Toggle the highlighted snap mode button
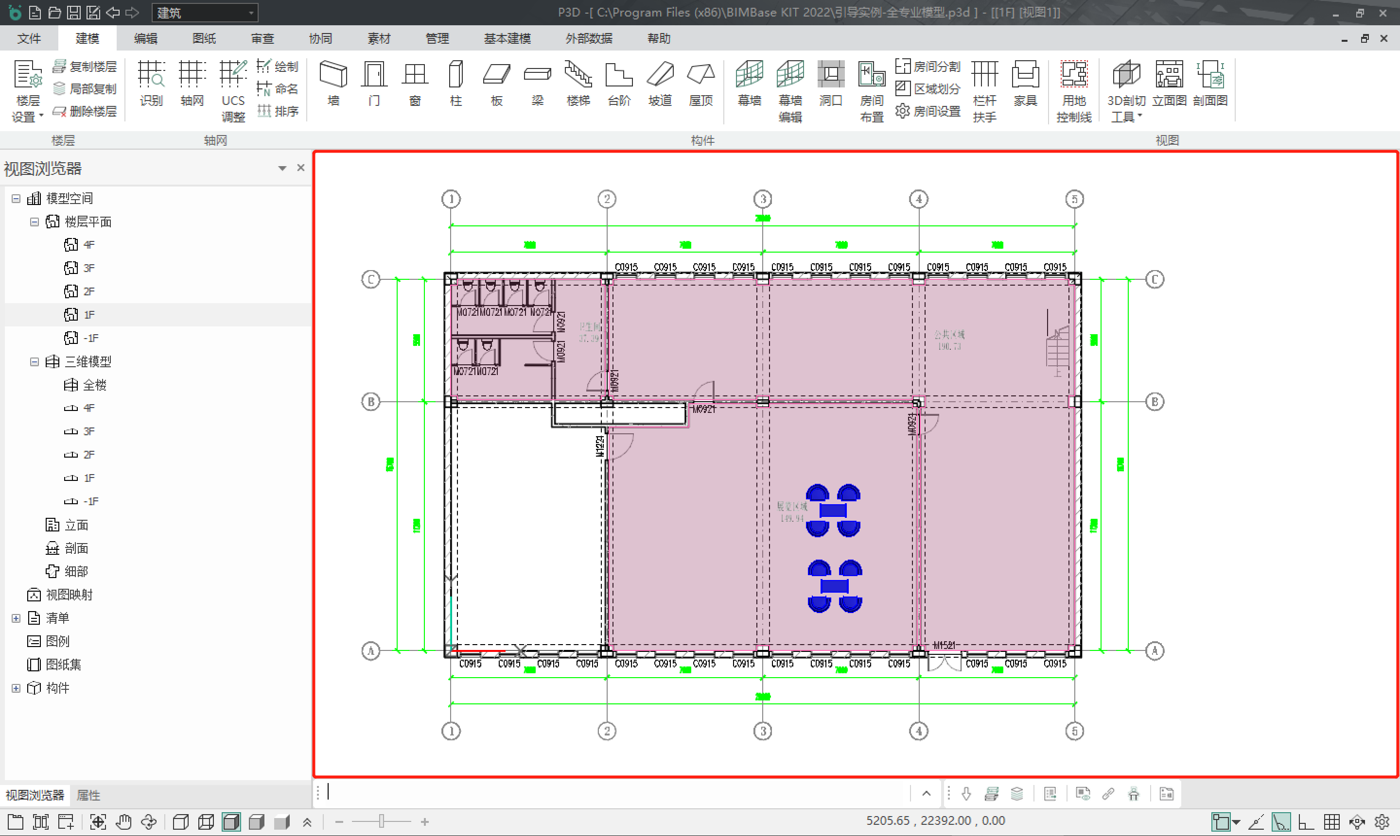1400x836 pixels. (x=1280, y=822)
